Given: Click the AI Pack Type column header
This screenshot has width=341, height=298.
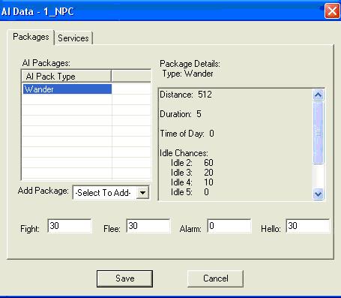Looking at the screenshot, I should coord(67,77).
